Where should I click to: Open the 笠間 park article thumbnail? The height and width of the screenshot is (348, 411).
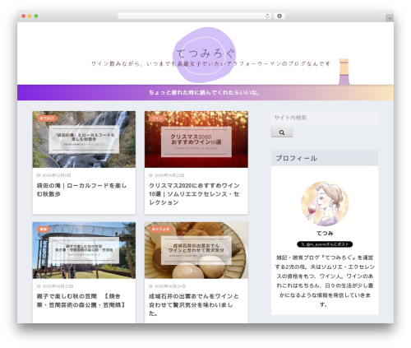coord(84,250)
